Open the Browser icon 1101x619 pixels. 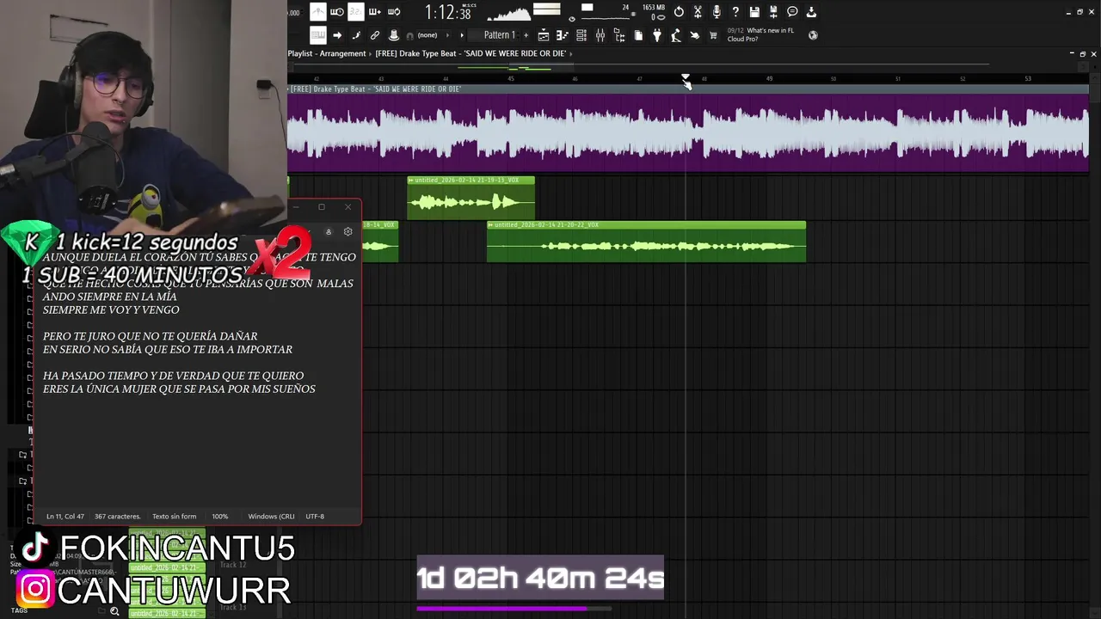tap(619, 35)
